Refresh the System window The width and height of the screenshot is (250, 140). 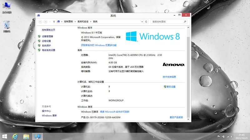pos(146,22)
